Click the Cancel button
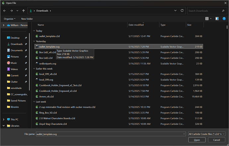Image resolution: width=229 pixels, height=146 pixels. (216, 140)
